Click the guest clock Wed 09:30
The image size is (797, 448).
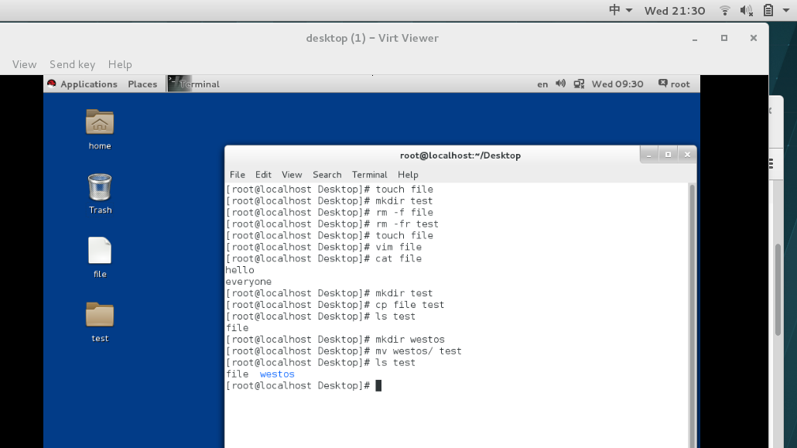pos(617,84)
